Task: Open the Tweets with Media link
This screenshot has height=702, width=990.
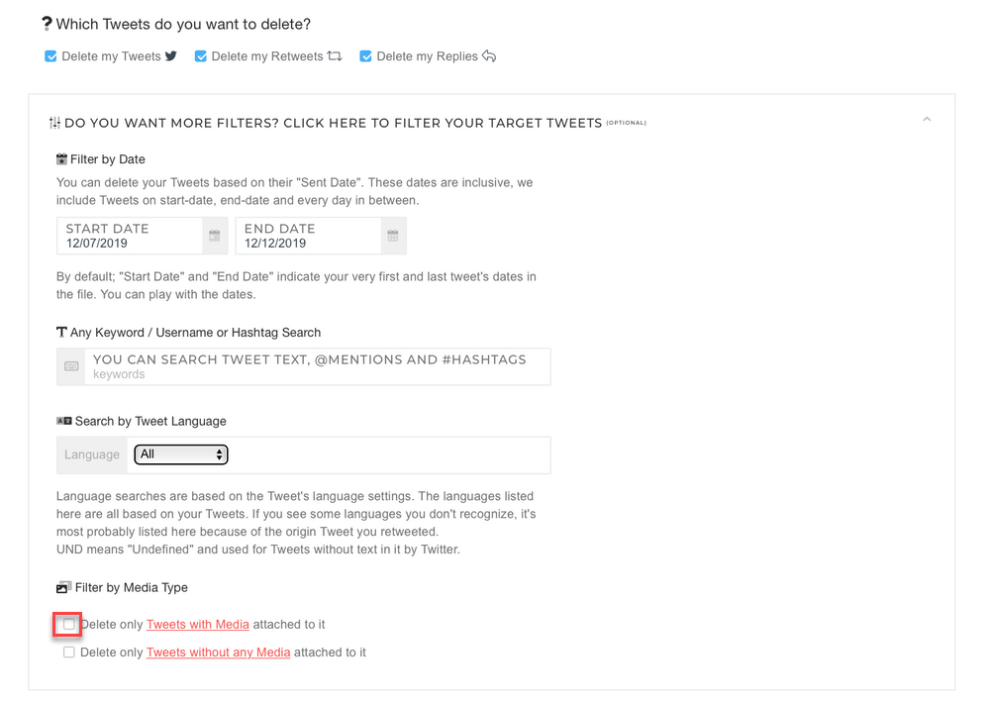Action: [x=198, y=625]
